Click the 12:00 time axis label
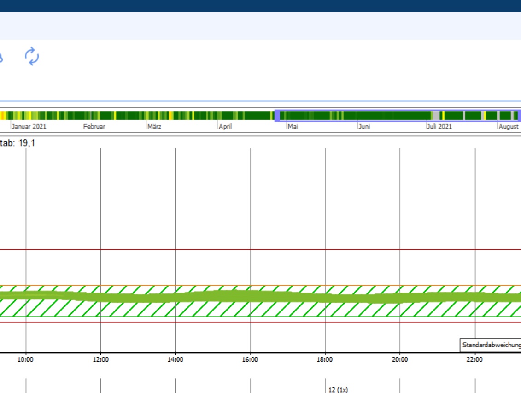 (x=101, y=359)
